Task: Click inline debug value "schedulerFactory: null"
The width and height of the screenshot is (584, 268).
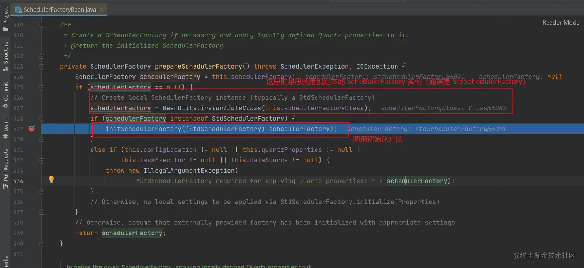Action: point(520,77)
